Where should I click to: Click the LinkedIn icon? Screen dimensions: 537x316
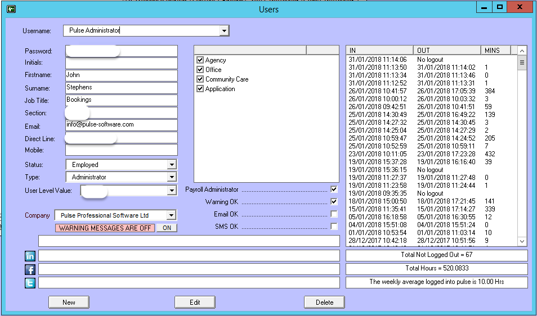point(30,256)
